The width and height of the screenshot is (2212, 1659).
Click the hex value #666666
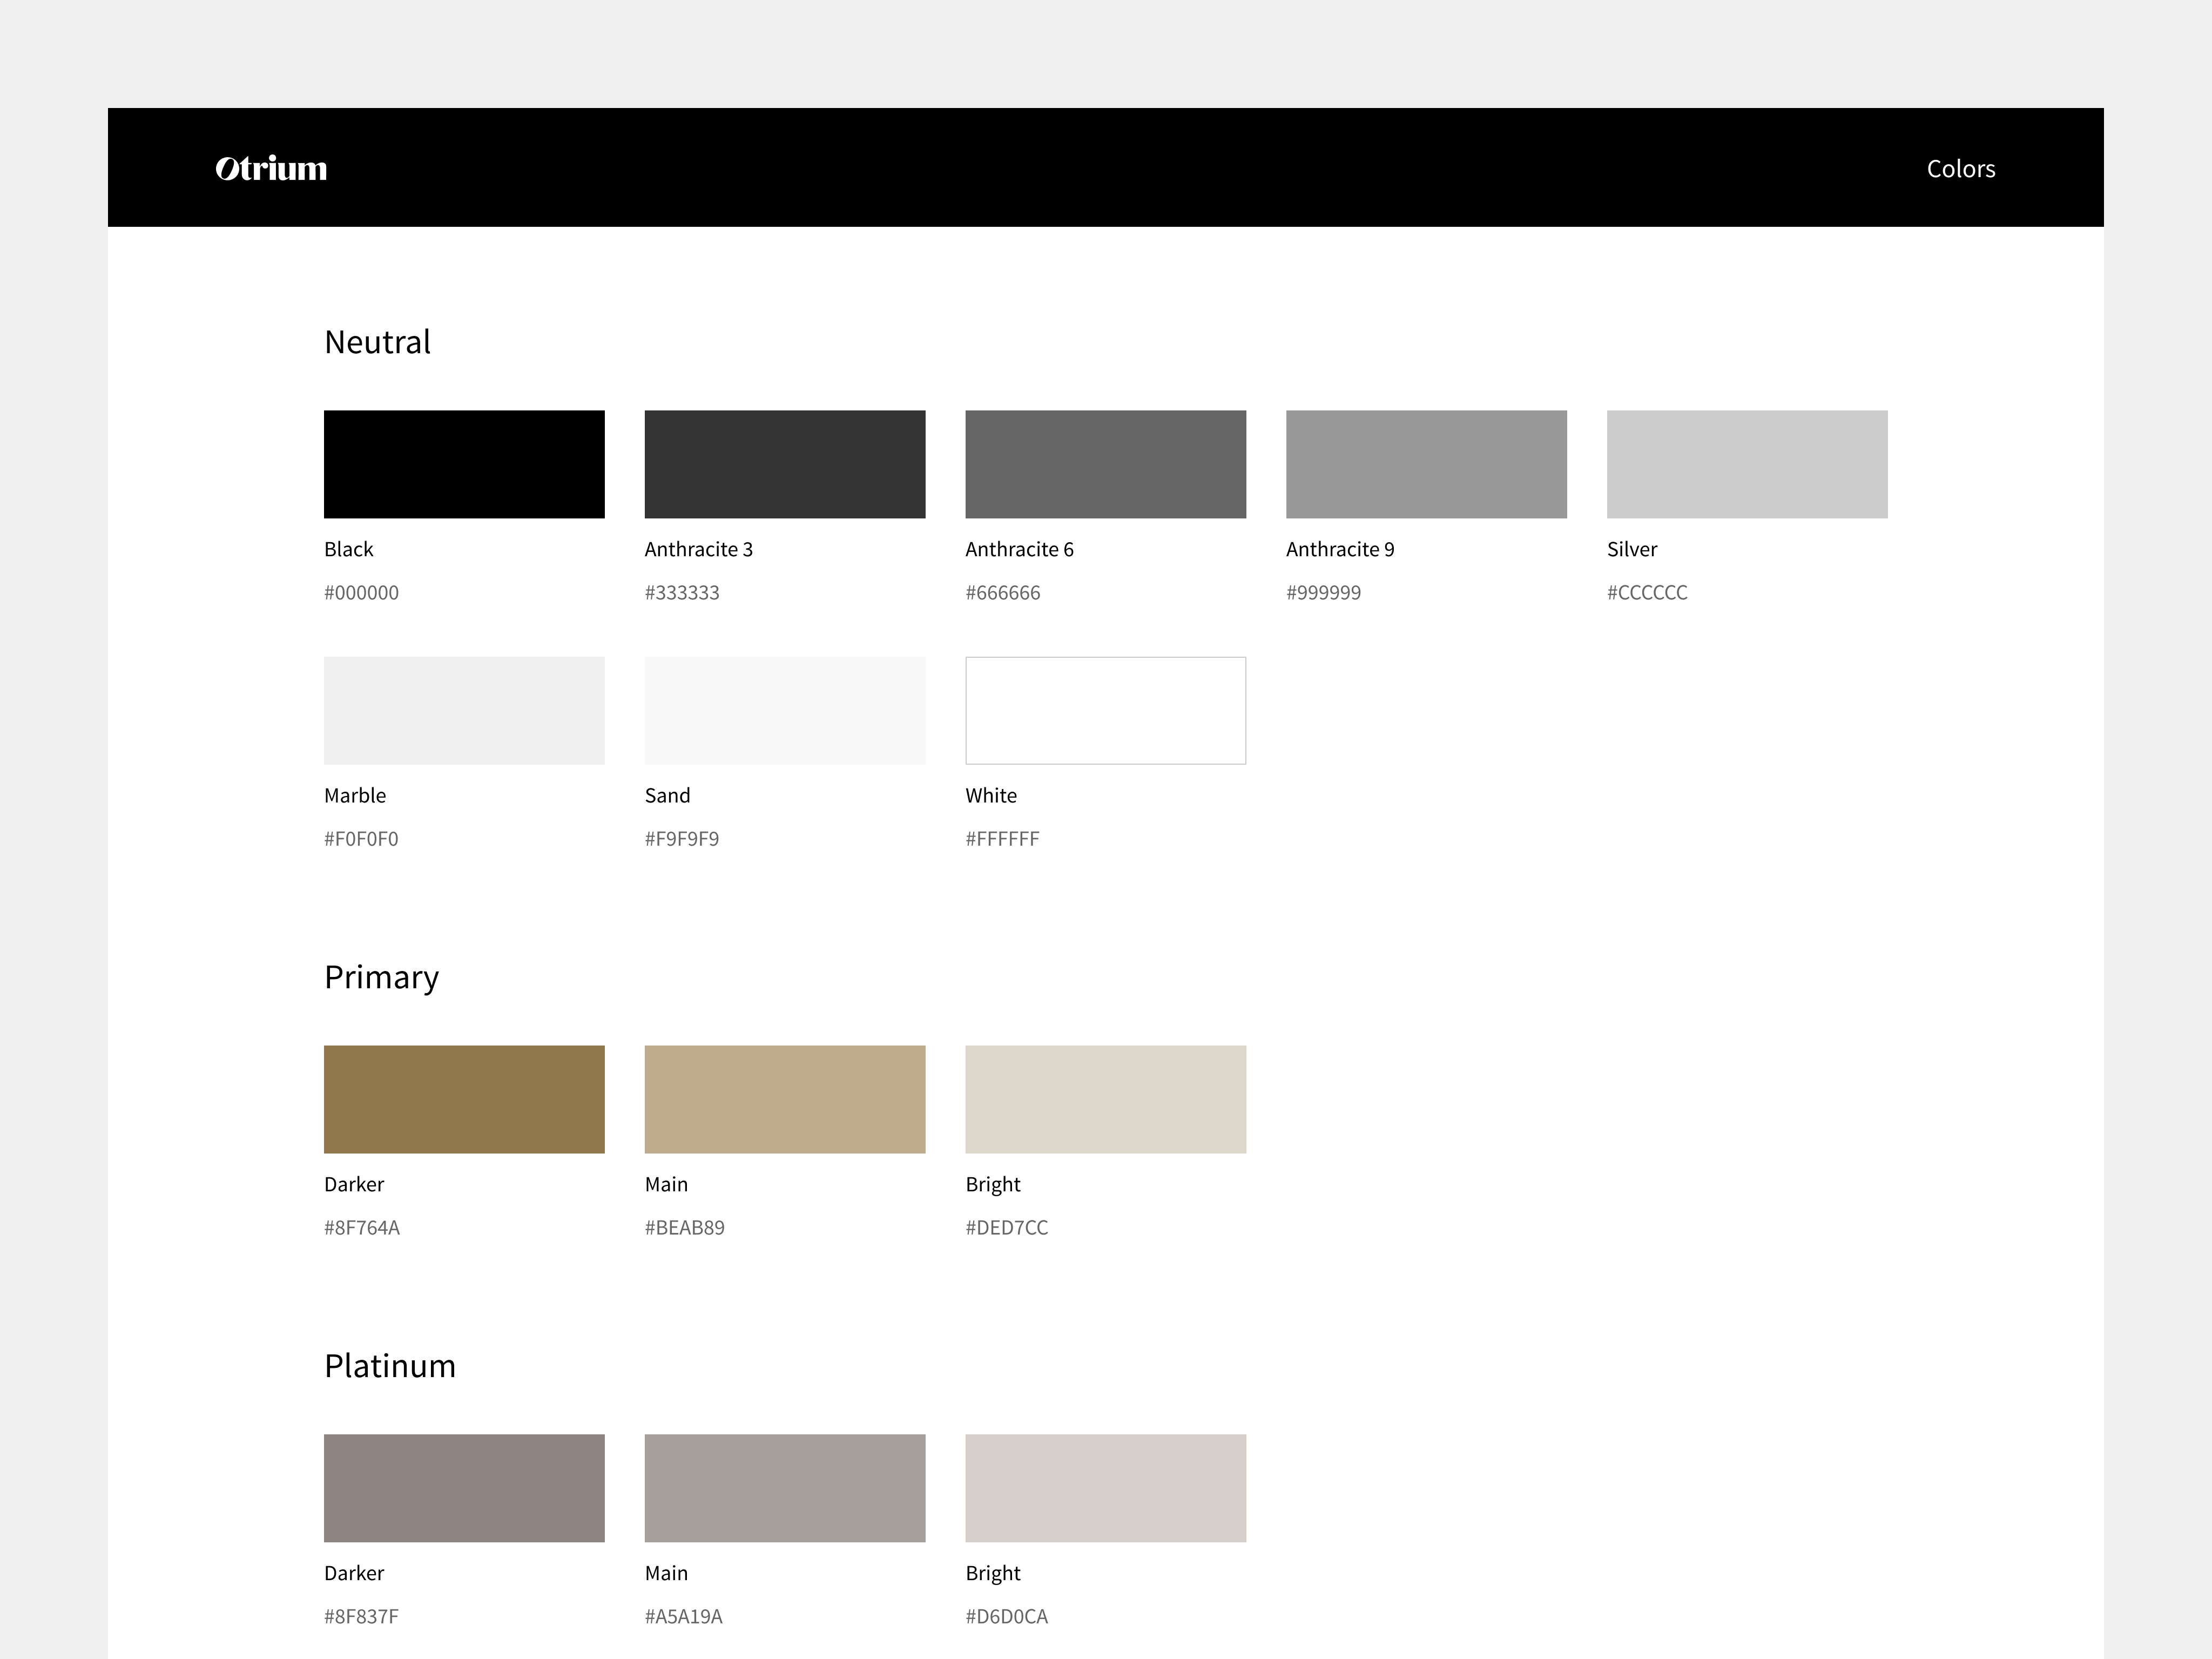(1002, 592)
